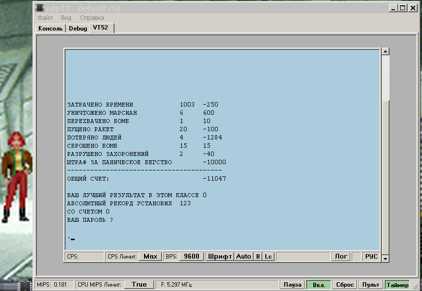Click the Лог button
The width and height of the screenshot is (422, 291).
coord(341,256)
